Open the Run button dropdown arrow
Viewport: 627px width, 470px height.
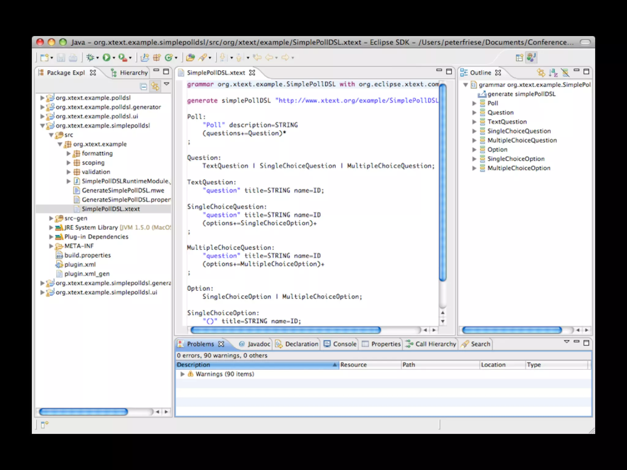point(114,58)
